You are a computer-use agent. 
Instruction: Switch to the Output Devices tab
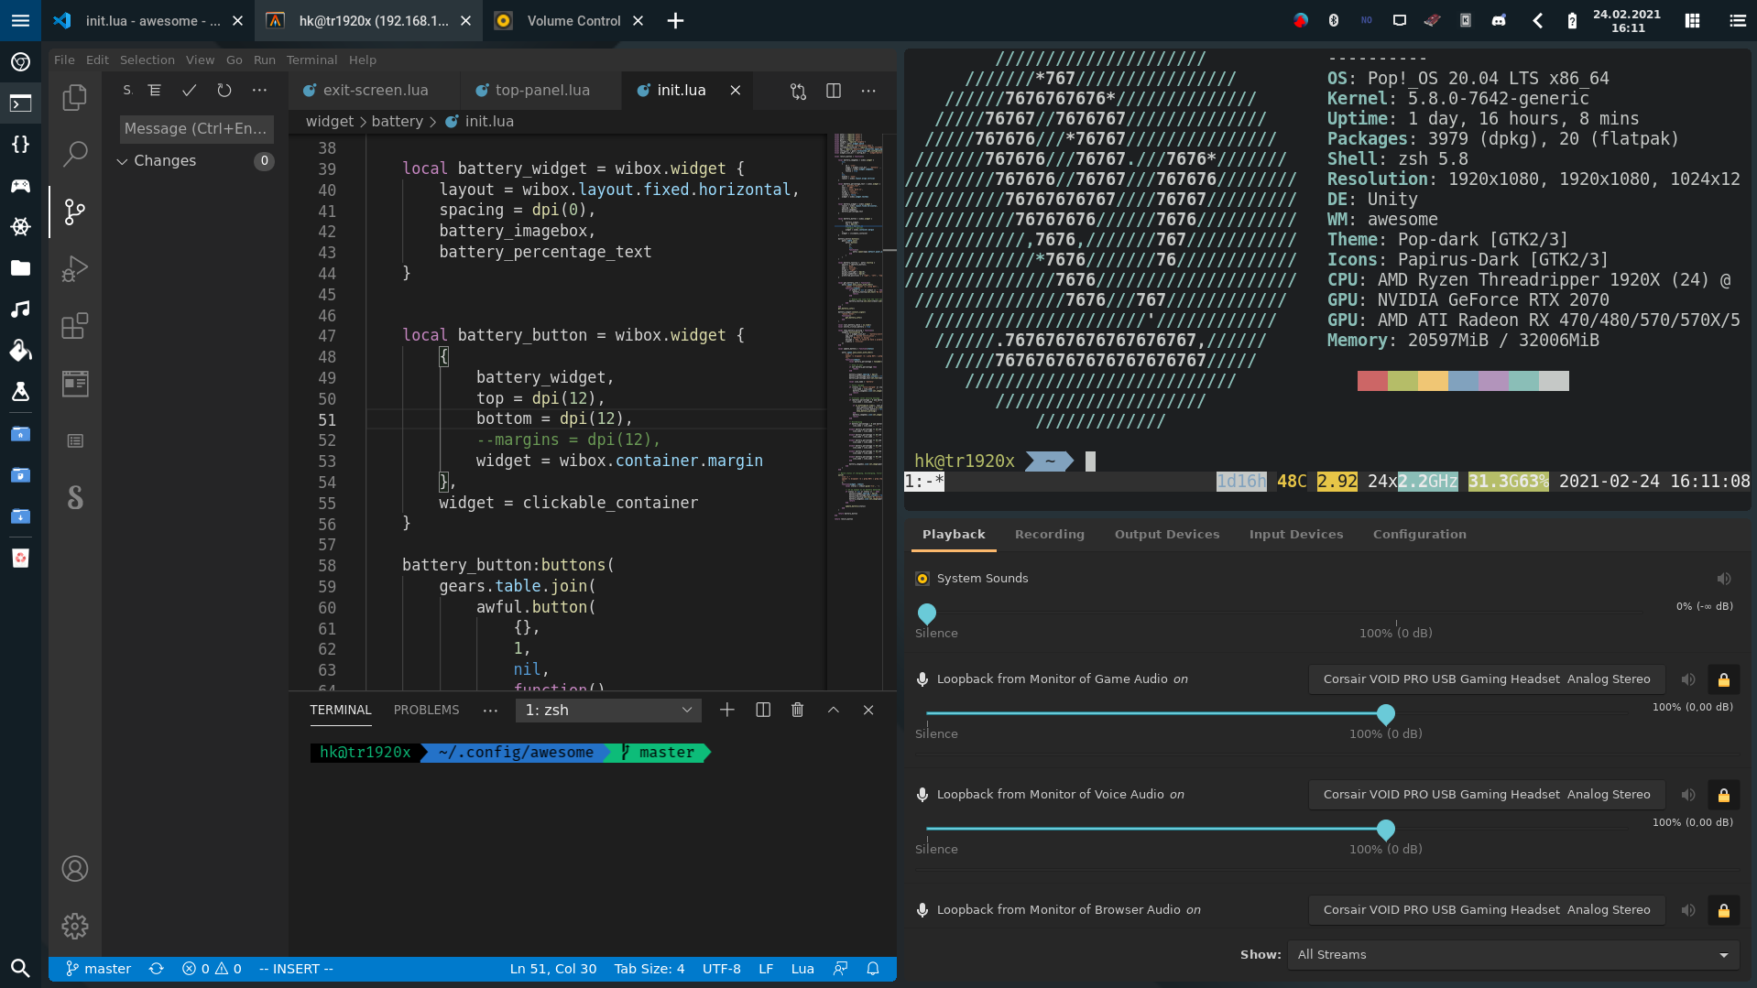pyautogui.click(x=1167, y=534)
